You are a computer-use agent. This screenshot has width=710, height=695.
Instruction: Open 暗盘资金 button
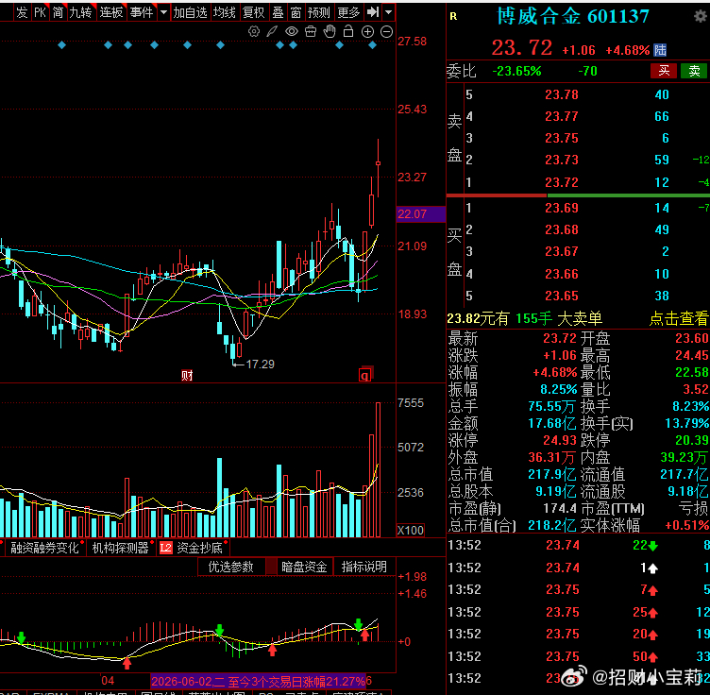coord(304,567)
